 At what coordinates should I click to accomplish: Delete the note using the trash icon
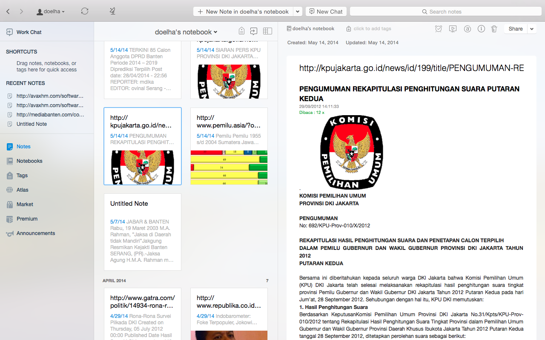[x=494, y=29]
